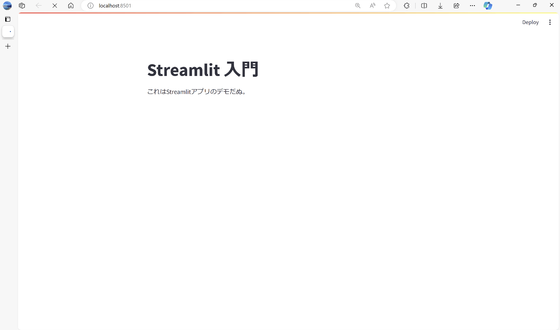Viewport: 560px width, 330px height.
Task: Open the zoom magnifier in address bar
Action: [358, 6]
